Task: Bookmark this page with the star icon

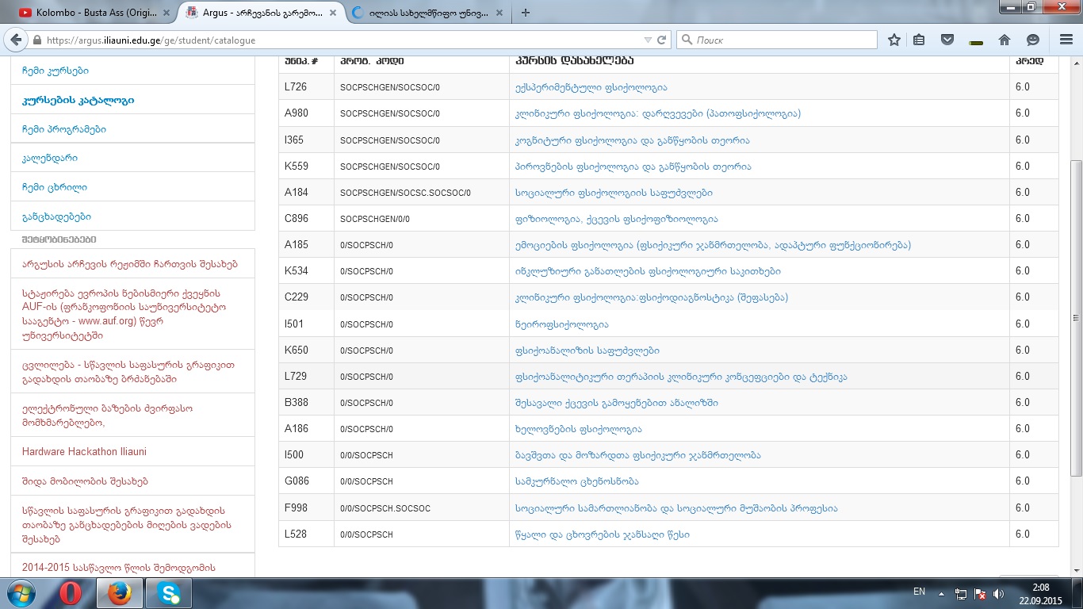Action: [894, 40]
